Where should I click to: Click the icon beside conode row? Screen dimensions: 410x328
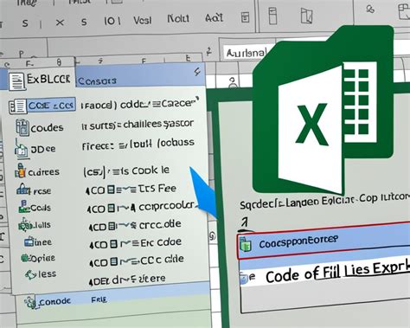(x=30, y=302)
